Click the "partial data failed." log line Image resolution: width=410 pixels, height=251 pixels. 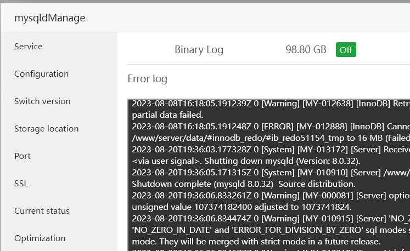pyautogui.click(x=168, y=115)
